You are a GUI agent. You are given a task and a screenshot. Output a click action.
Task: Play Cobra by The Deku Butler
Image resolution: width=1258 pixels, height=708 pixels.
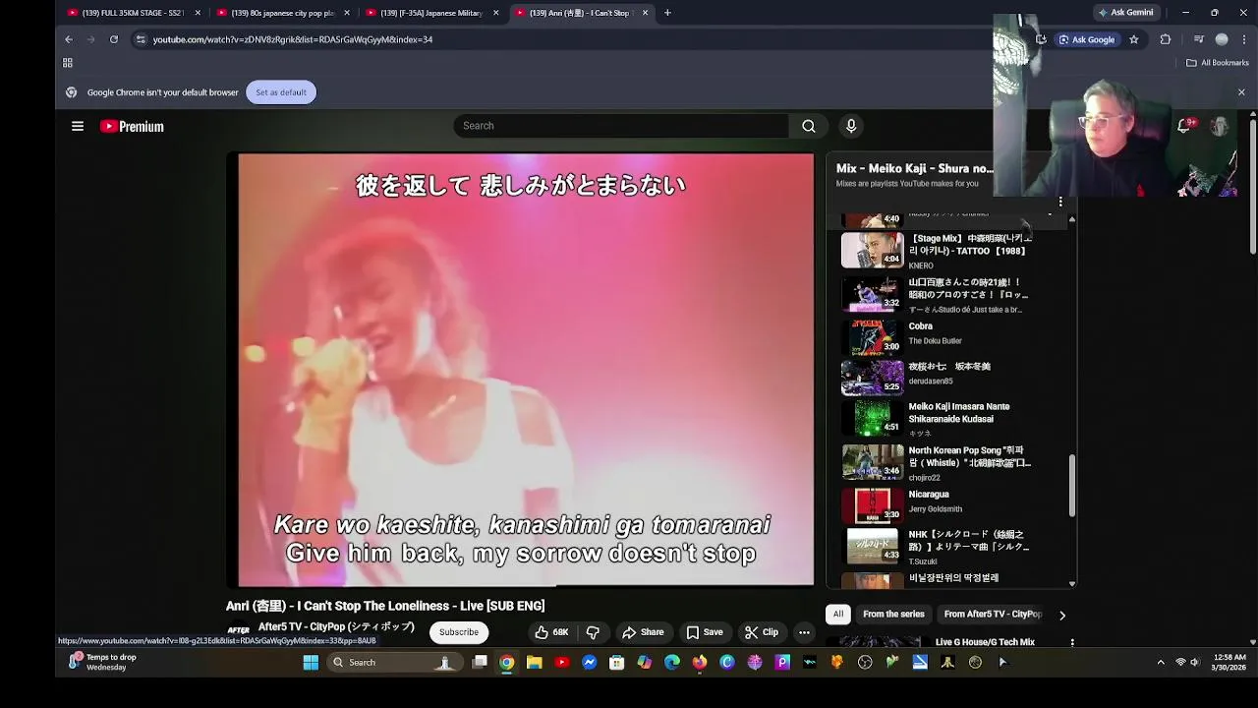tap(938, 337)
